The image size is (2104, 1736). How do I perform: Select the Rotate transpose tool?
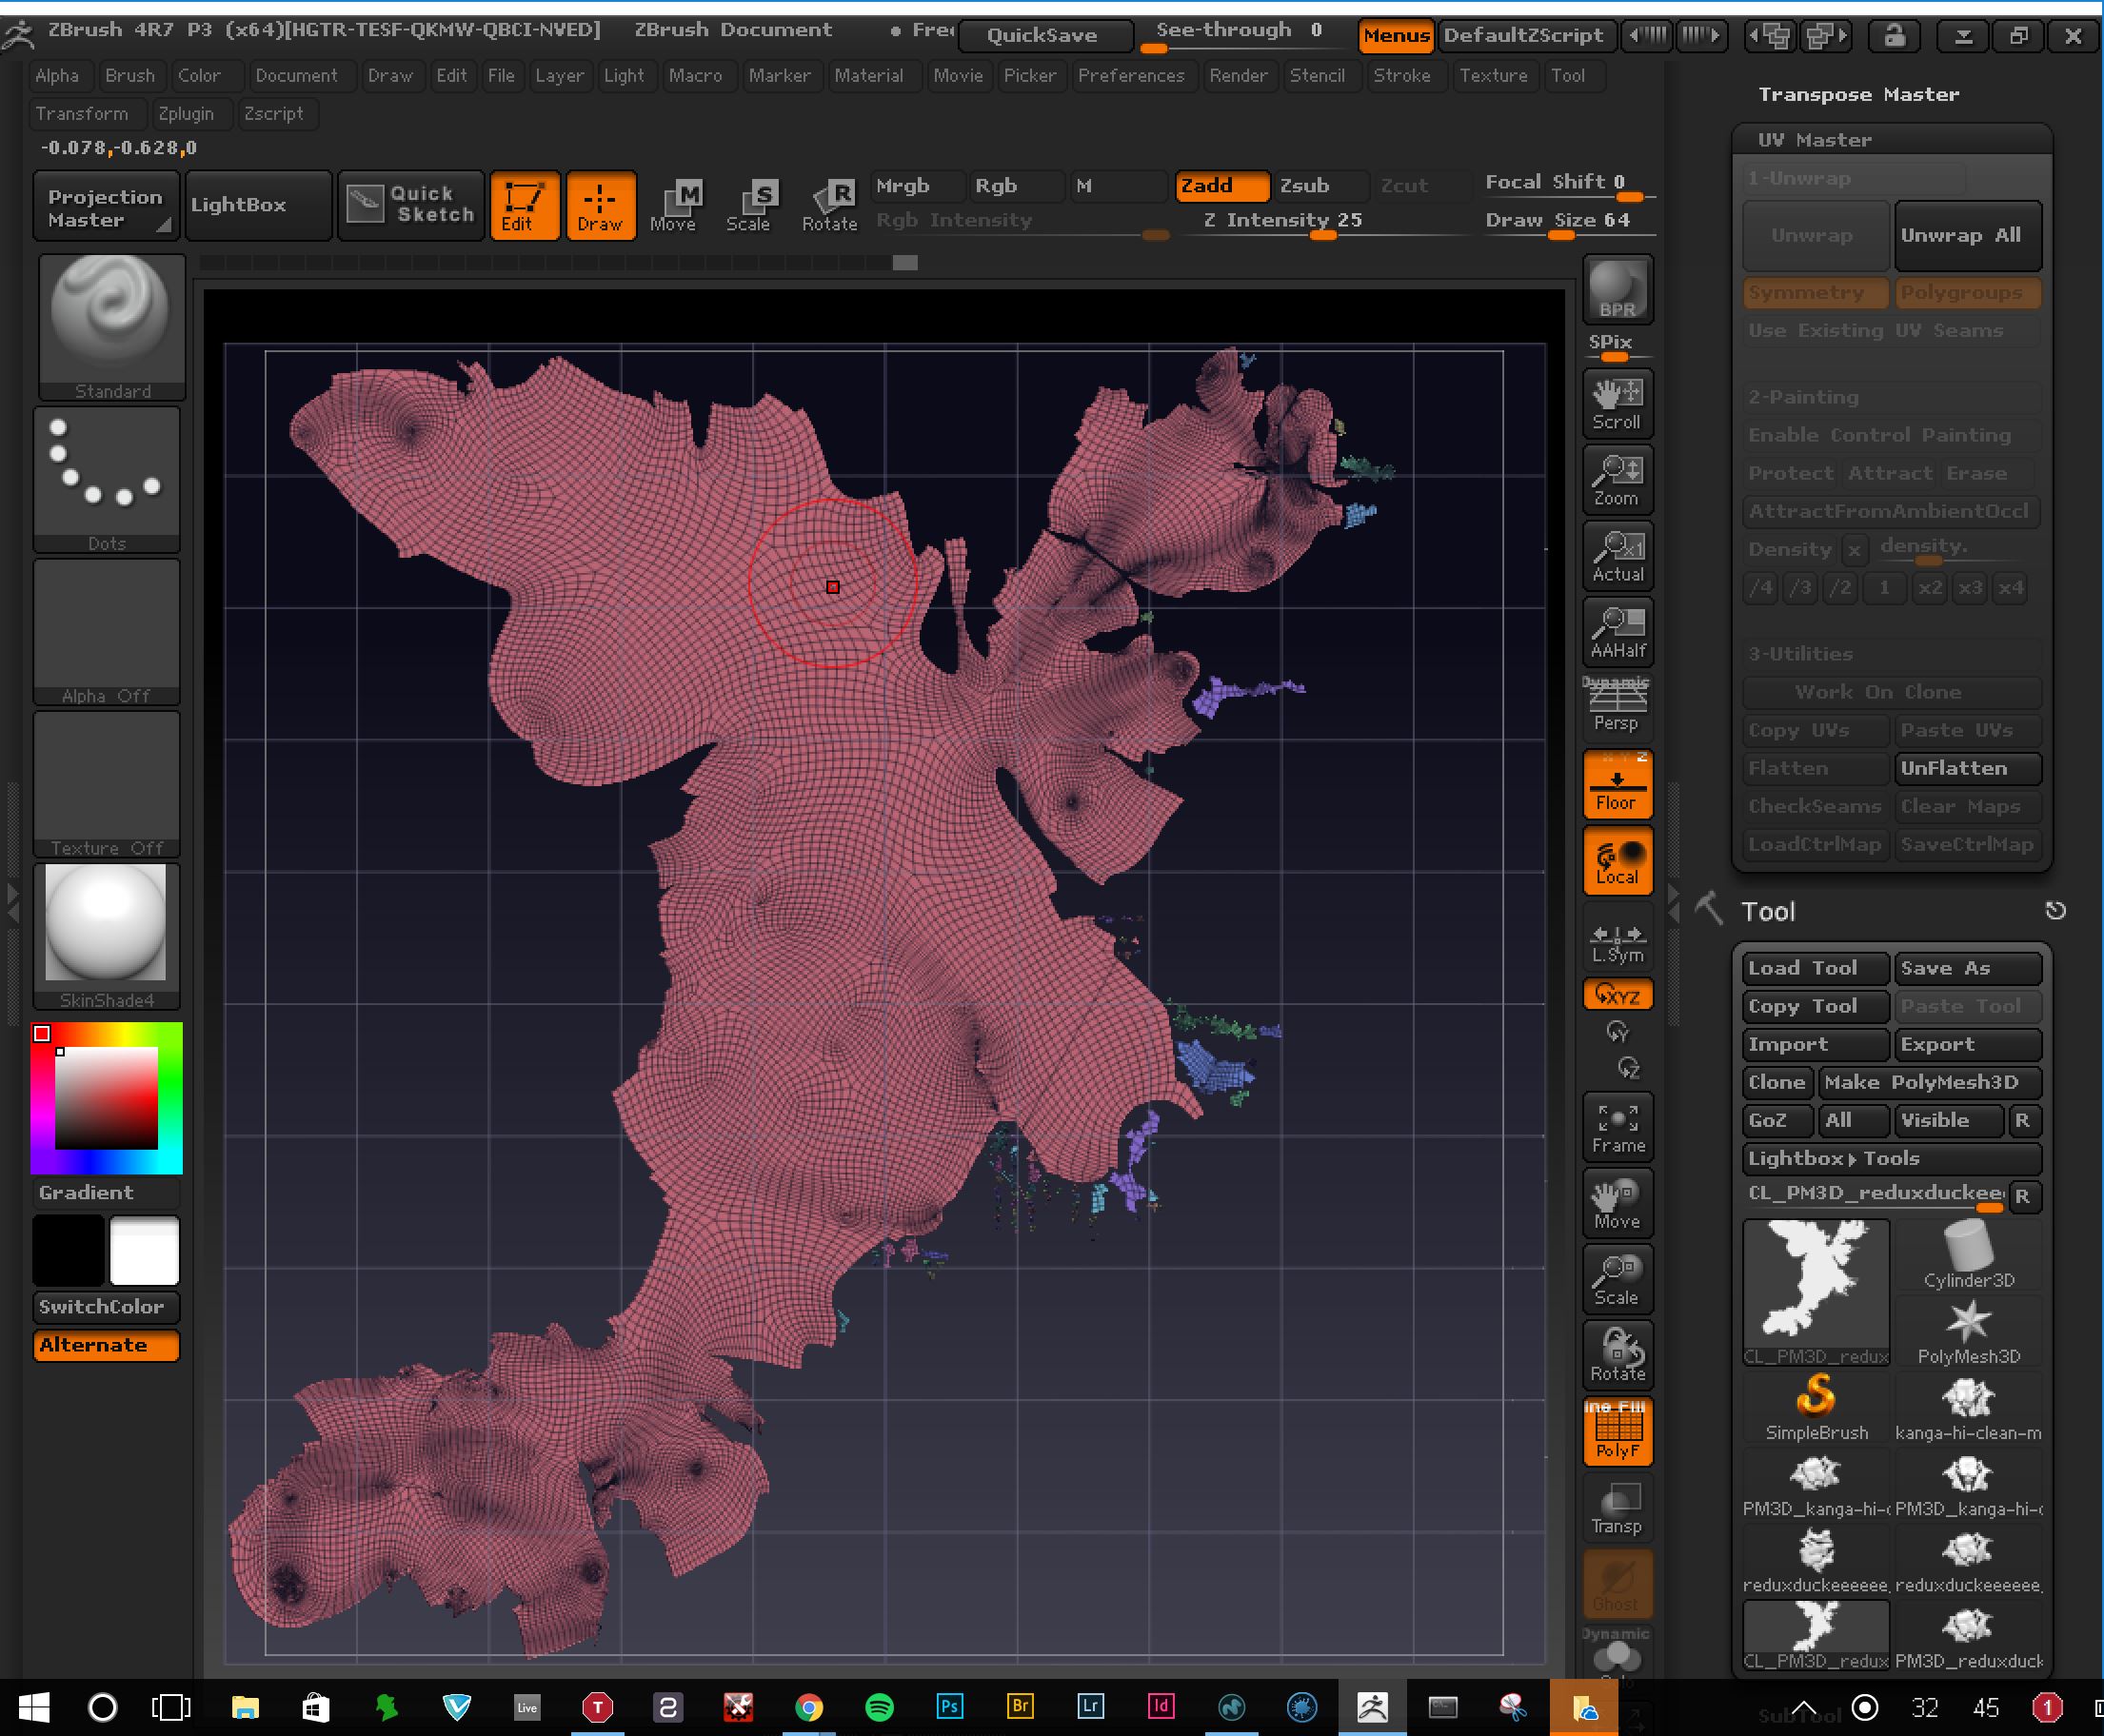point(829,205)
